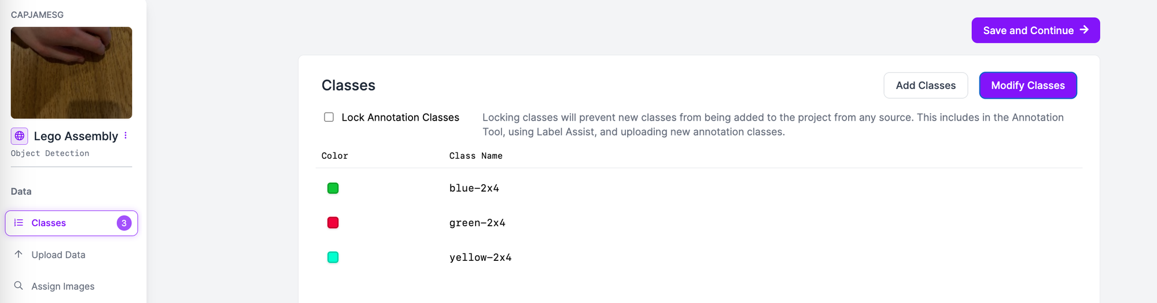Click the Lego Assembly project name
Screen dimensions: 1157x303
tap(76, 136)
